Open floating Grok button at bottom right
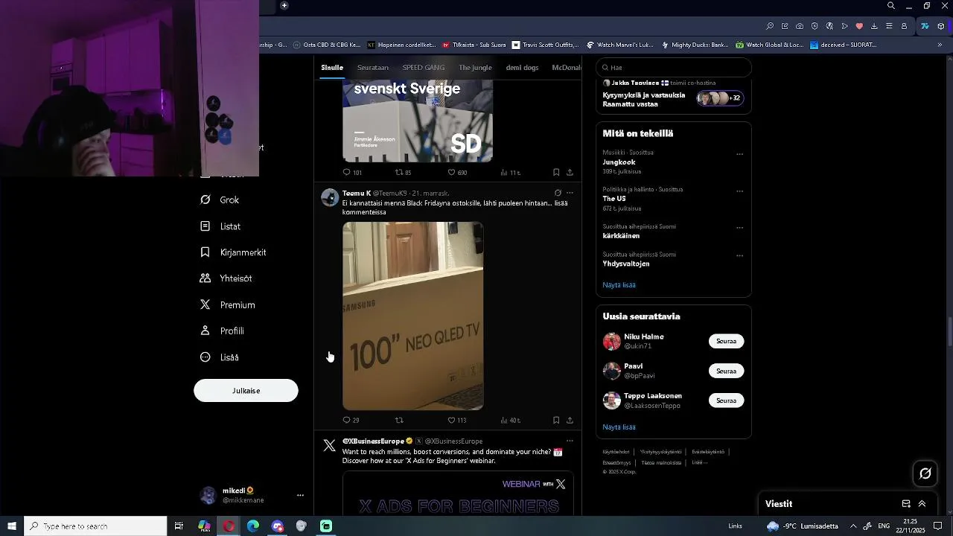 point(925,473)
